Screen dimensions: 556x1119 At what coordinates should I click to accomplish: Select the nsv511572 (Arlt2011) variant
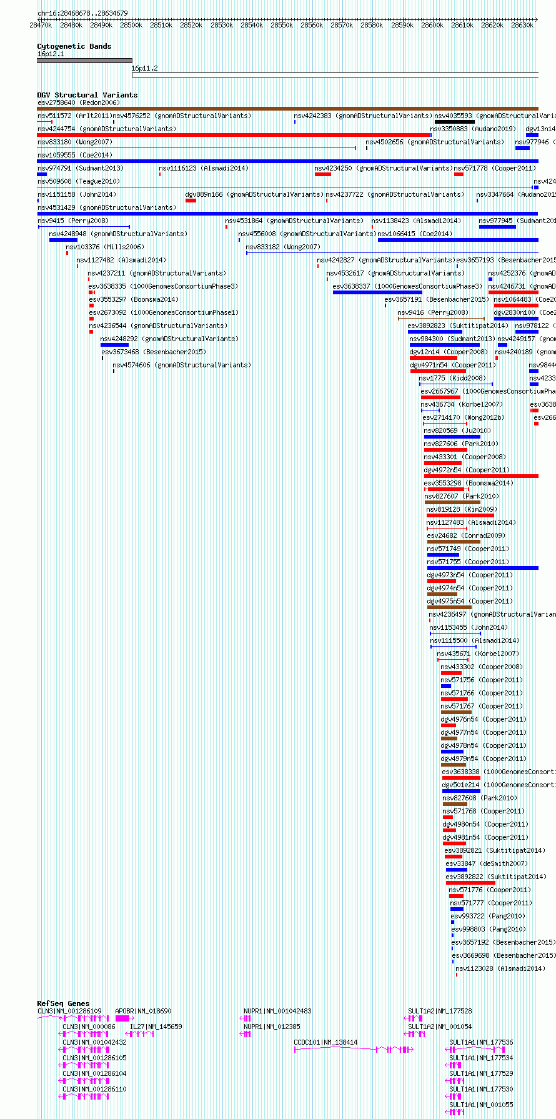[x=74, y=116]
